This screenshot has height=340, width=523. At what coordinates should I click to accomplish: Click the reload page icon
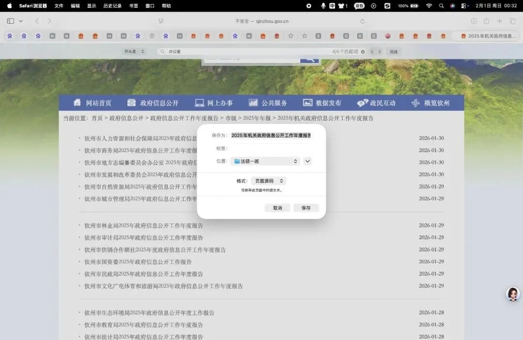point(363,21)
